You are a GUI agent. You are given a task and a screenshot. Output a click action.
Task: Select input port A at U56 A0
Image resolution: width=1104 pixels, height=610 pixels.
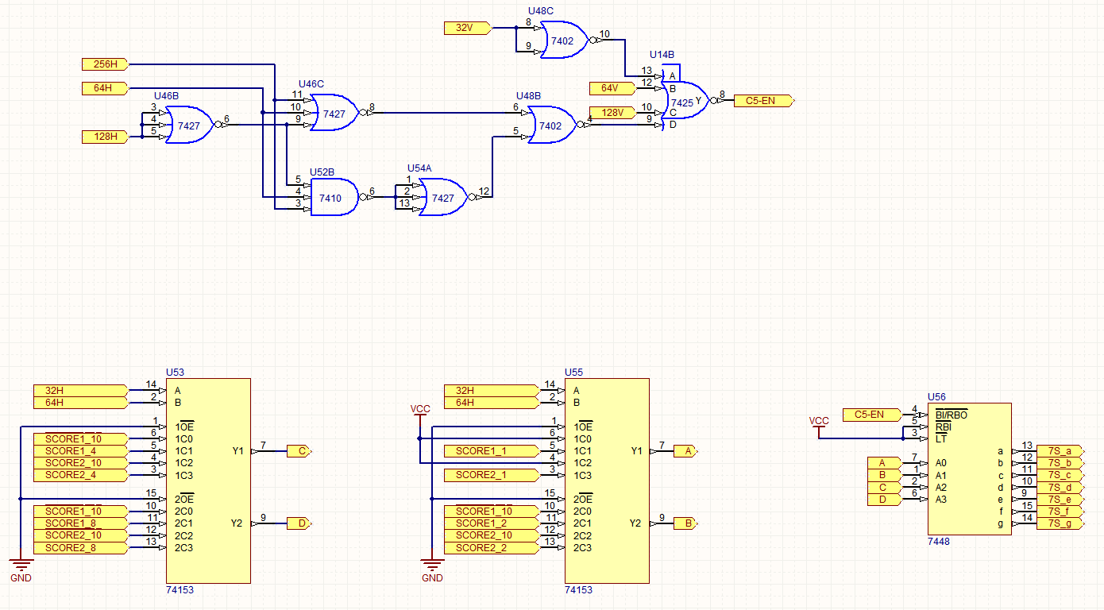885,463
